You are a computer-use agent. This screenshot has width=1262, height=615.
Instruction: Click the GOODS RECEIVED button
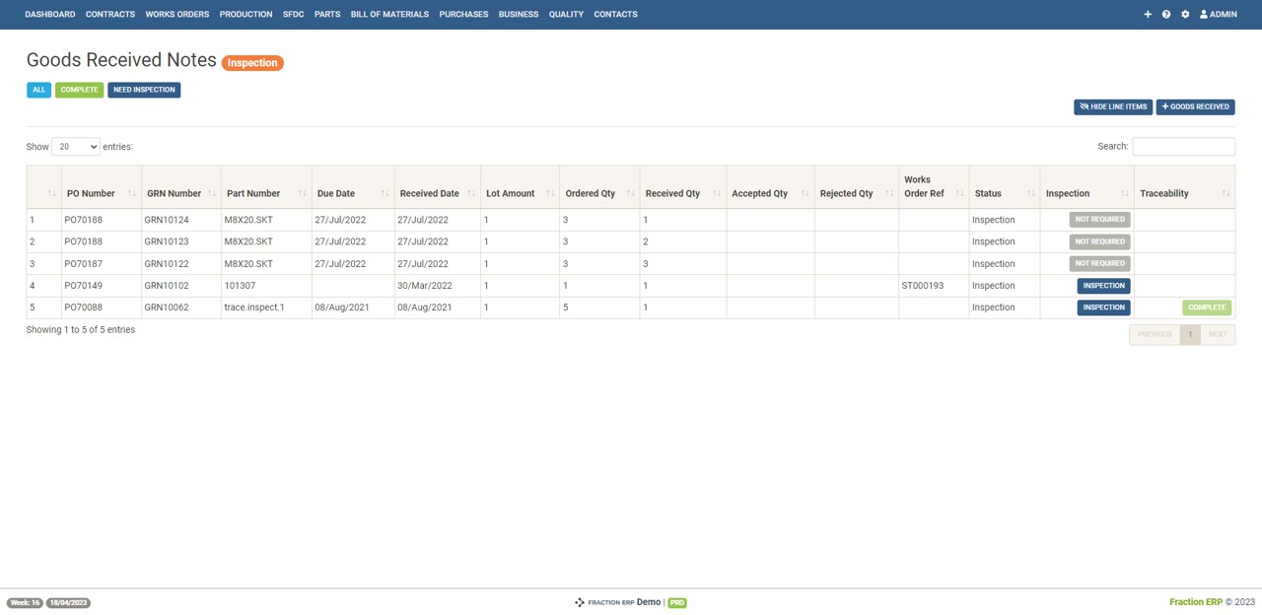tap(1195, 106)
